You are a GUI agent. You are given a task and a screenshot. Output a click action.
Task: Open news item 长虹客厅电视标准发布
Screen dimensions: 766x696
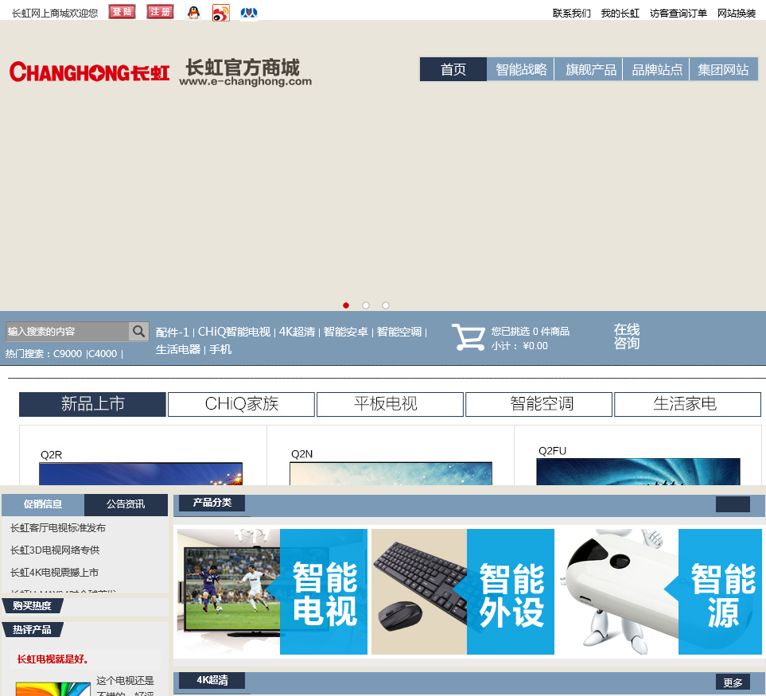click(58, 528)
